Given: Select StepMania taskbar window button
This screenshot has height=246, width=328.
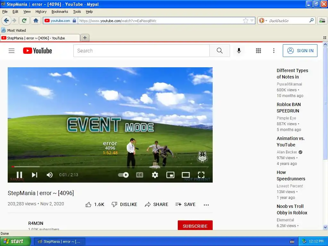Looking at the screenshot, I should point(59,242).
